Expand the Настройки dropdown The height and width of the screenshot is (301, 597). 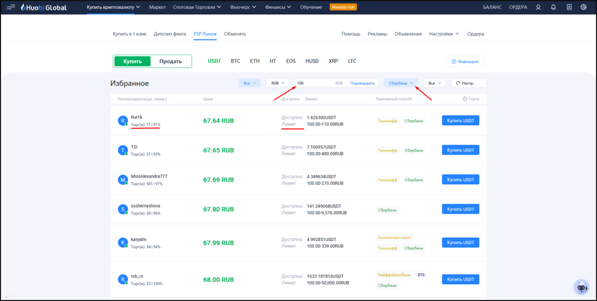(444, 34)
